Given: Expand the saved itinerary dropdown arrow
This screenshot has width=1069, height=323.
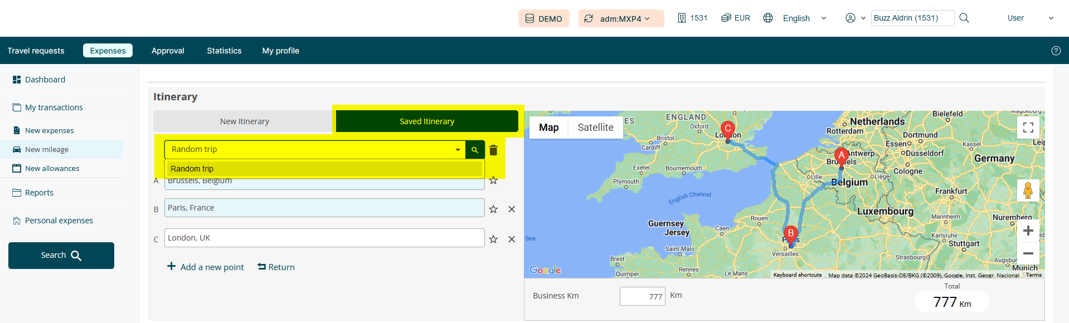Looking at the screenshot, I should pyautogui.click(x=458, y=150).
